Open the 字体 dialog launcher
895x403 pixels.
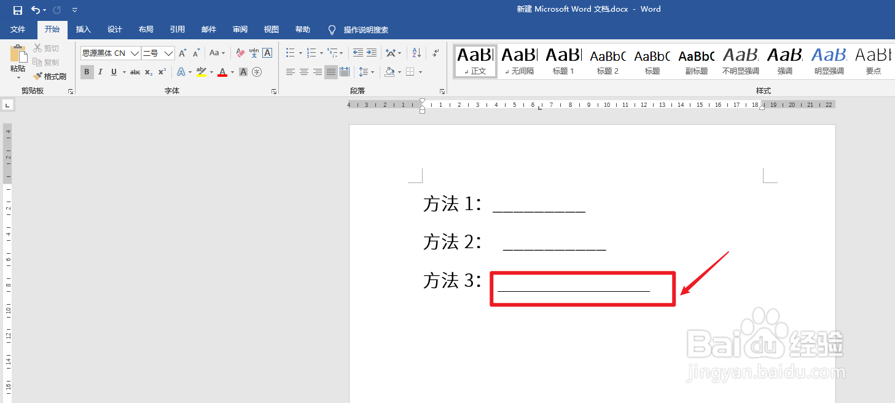[x=274, y=90]
